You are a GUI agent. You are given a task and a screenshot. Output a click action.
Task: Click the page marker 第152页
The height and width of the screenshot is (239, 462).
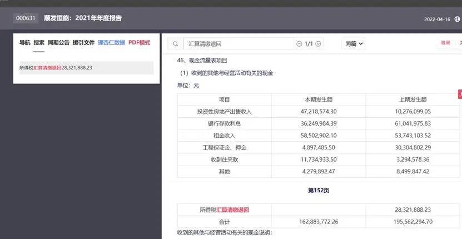(x=319, y=191)
